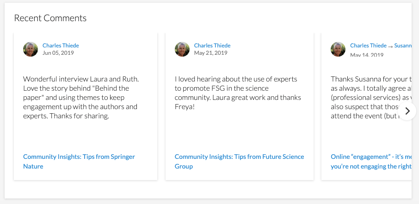Select Charles Thiede's name in the reply card
Image resolution: width=419 pixels, height=204 pixels.
[368, 46]
